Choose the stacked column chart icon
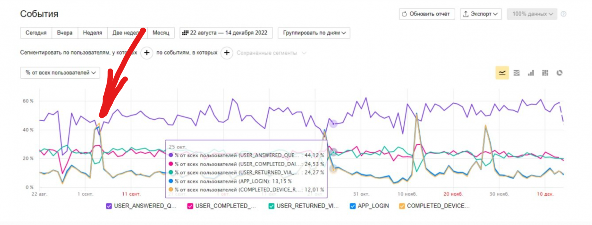592x225 pixels. point(545,73)
